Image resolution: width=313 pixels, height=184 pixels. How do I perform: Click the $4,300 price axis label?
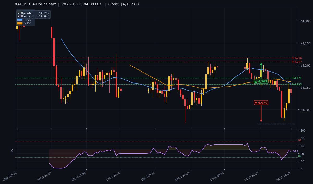click(x=305, y=21)
